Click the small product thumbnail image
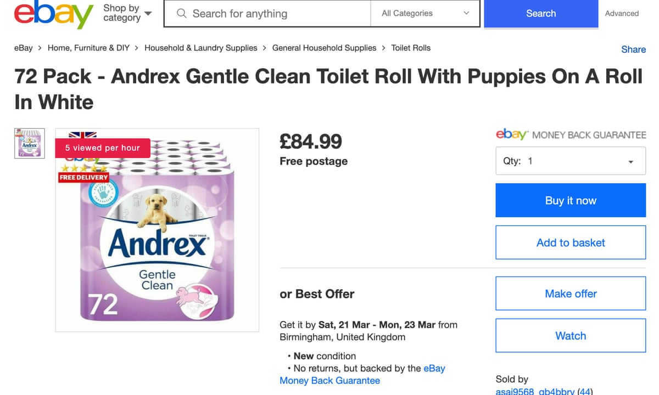Viewport: 659px width, 395px height. point(29,143)
